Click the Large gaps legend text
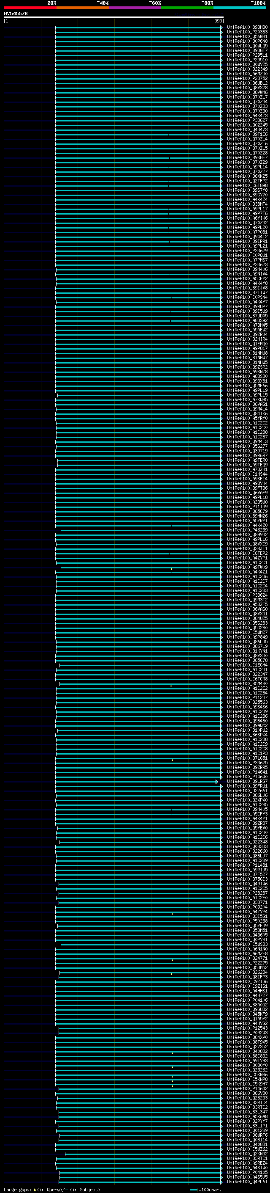 click(x=52, y=1189)
